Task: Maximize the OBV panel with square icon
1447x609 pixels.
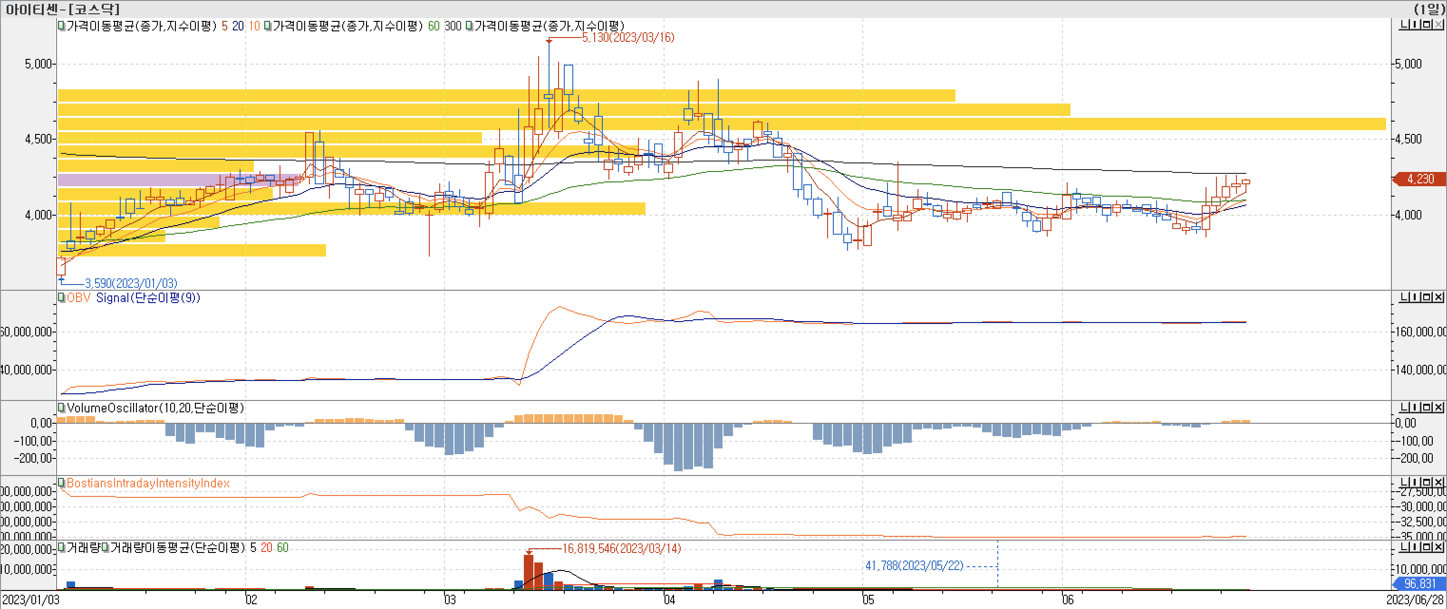Action: 1427,297
